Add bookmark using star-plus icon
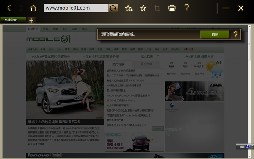 pos(129,8)
